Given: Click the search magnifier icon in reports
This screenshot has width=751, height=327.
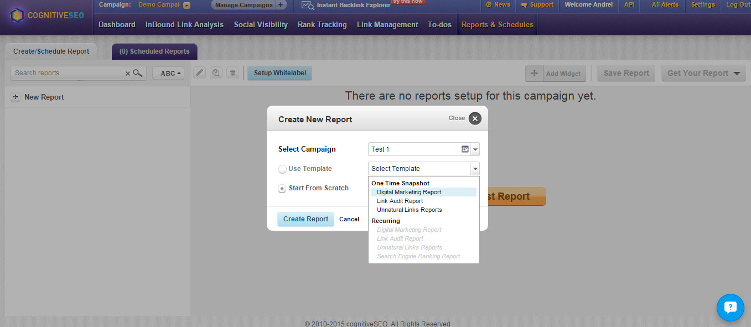Looking at the screenshot, I should click(138, 73).
